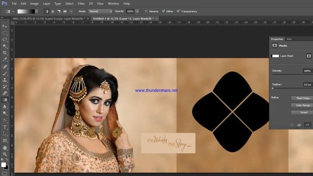This screenshot has height=176, width=313.
Task: Click Apply Mask icon in Properties
Action: point(299,125)
